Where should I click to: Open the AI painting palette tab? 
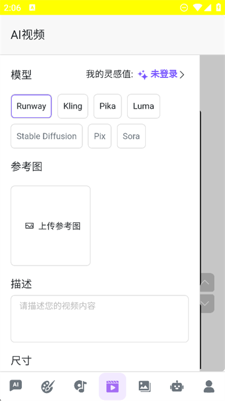click(48, 386)
